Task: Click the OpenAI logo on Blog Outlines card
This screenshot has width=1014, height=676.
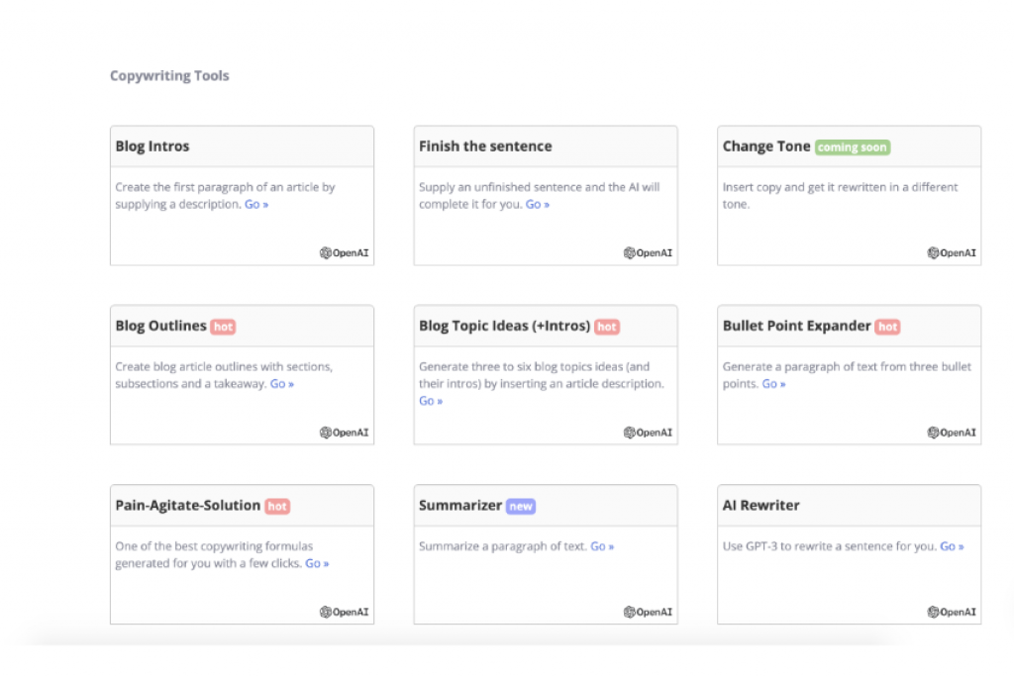Action: click(343, 433)
